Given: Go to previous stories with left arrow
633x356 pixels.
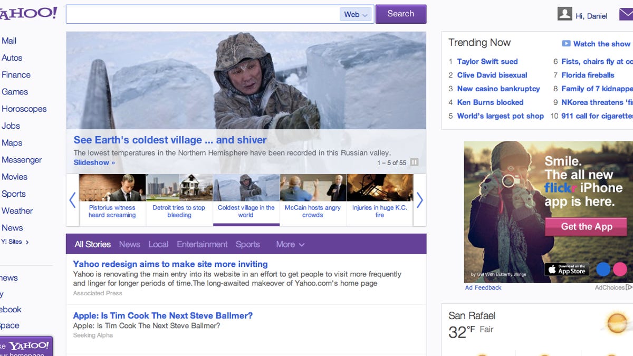Looking at the screenshot, I should pyautogui.click(x=73, y=200).
